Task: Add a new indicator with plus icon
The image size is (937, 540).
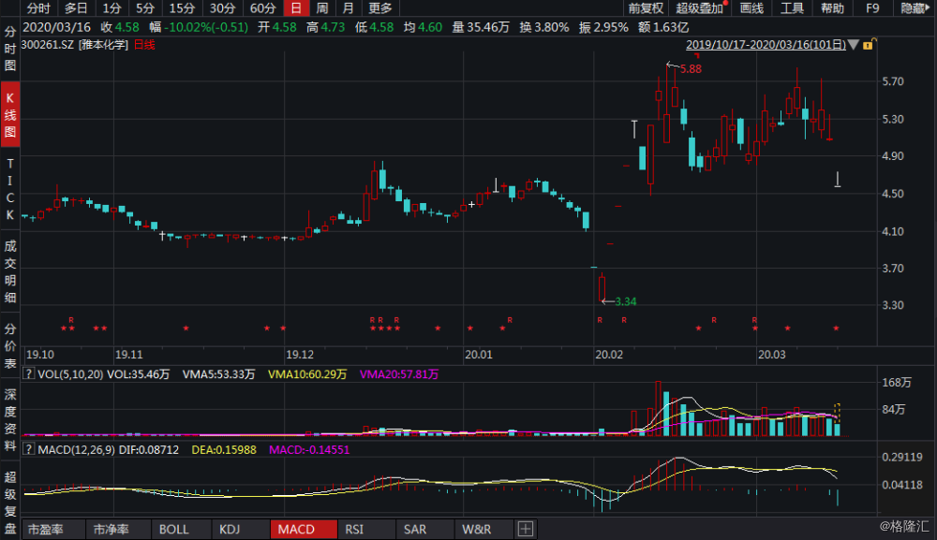Action: (526, 529)
